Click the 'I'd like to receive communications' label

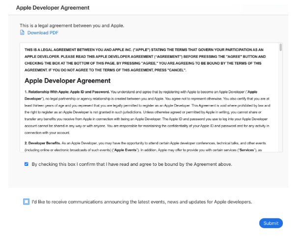tap(142, 202)
